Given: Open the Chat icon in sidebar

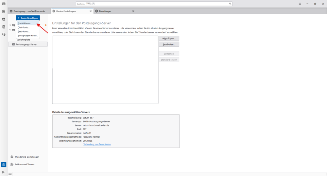Looking at the screenshot, I should tap(4, 34).
